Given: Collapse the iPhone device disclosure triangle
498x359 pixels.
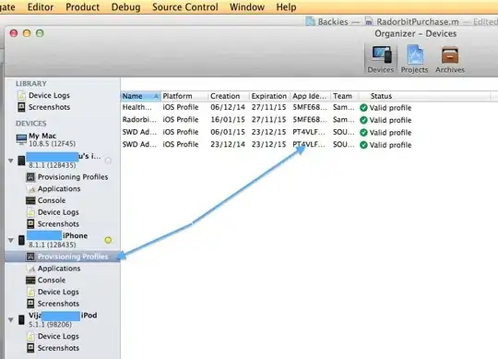Looking at the screenshot, I should [11, 241].
